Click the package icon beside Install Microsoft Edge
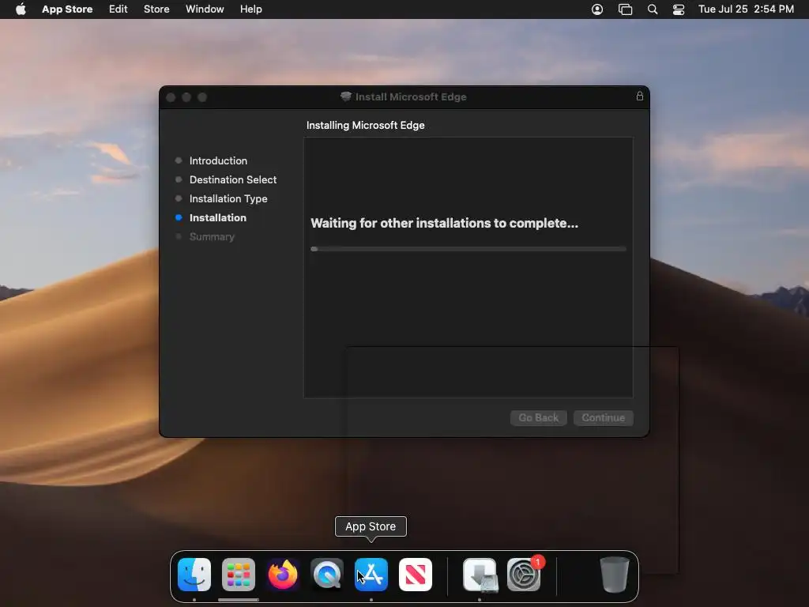The image size is (809, 607). (346, 96)
